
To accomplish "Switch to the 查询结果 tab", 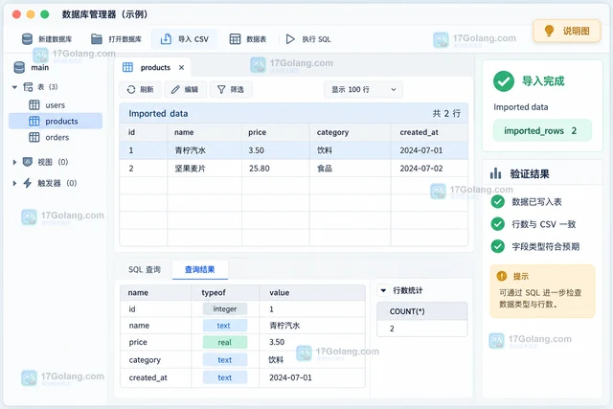I will [x=200, y=269].
